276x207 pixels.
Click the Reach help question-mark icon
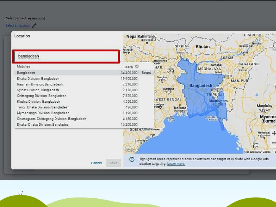pyautogui.click(x=137, y=67)
